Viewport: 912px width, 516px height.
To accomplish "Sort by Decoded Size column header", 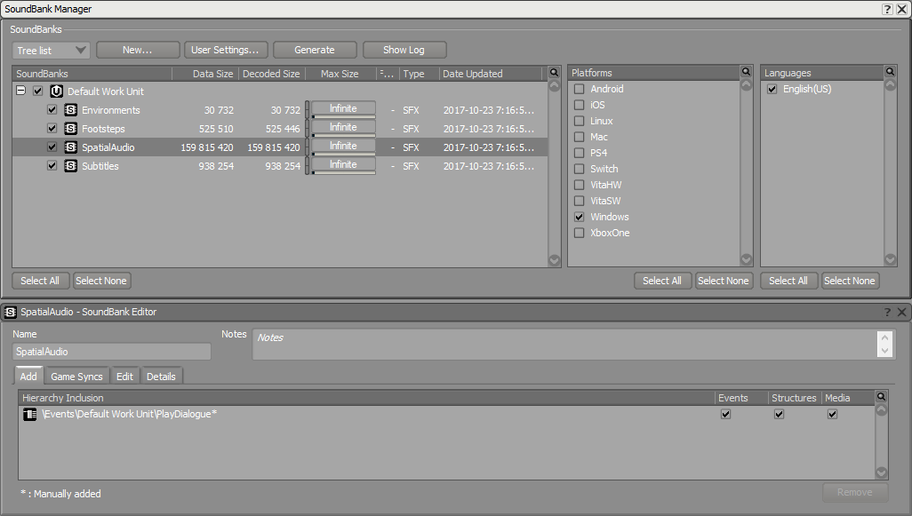I will tap(271, 74).
